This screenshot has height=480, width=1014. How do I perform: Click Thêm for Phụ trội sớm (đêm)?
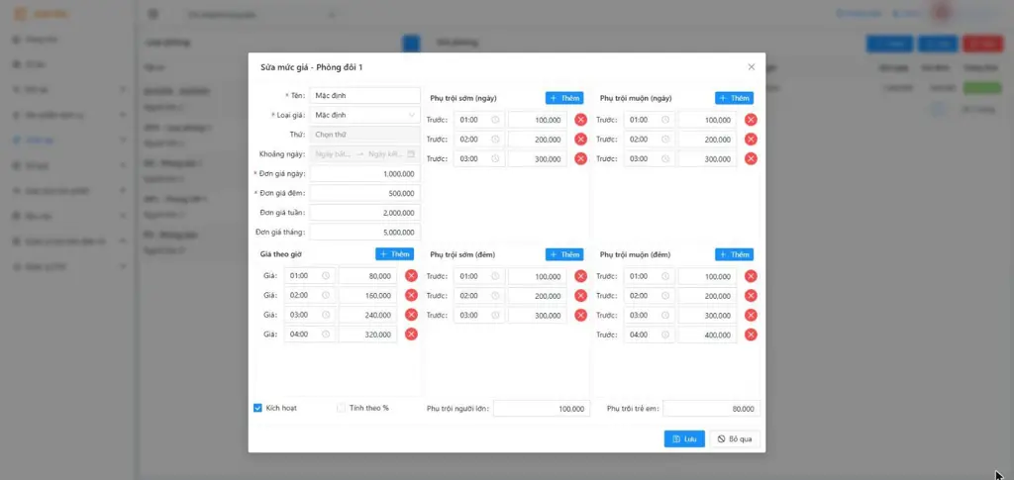tap(563, 254)
